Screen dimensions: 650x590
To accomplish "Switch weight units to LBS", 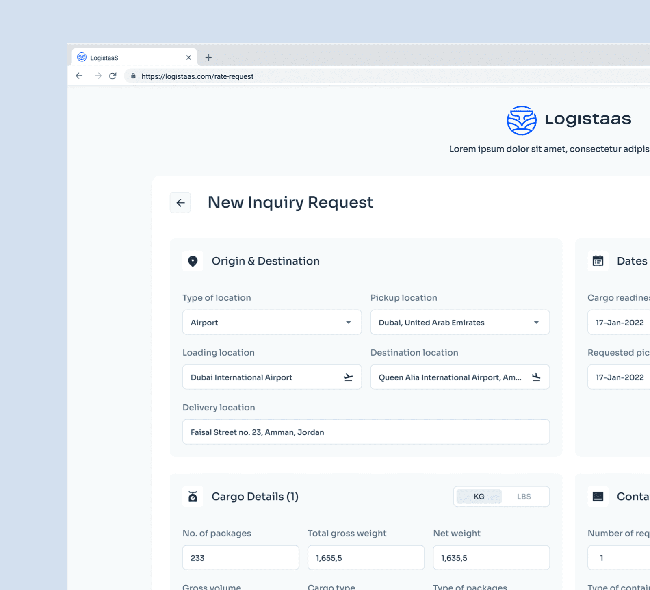I will point(524,496).
